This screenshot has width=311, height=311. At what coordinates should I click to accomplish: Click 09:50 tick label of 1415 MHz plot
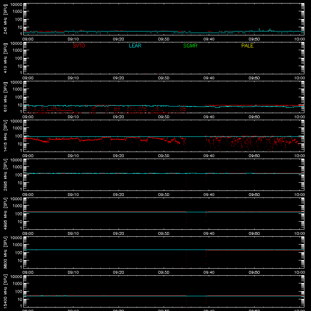click(x=254, y=156)
